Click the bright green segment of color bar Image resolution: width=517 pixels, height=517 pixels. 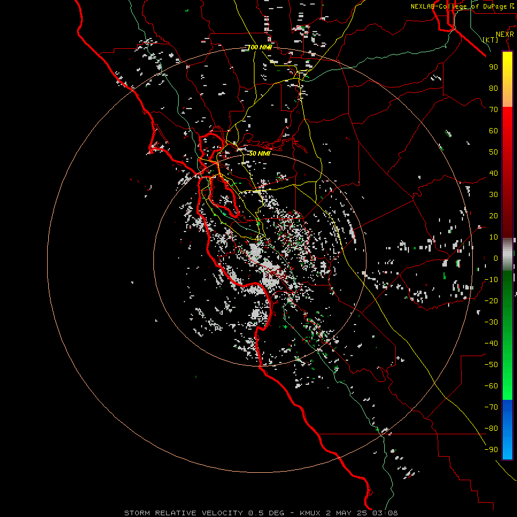tap(507, 335)
